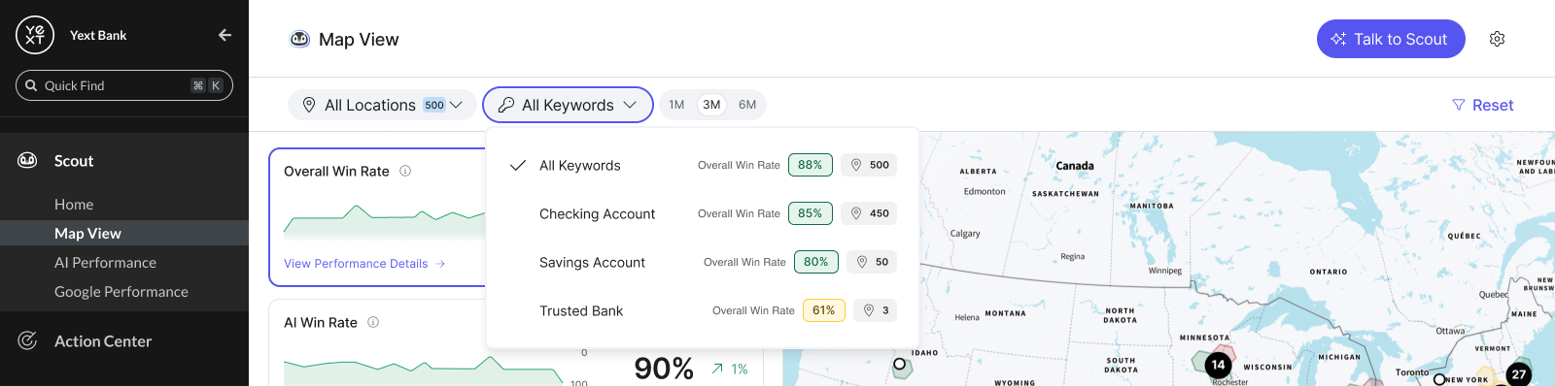Select 3M time range
This screenshot has height=386, width=1555.
[x=711, y=105]
